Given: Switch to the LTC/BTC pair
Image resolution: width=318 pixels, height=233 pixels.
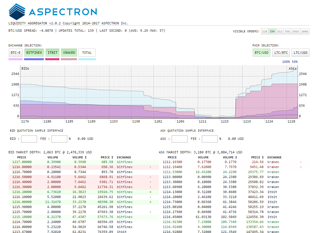Looking at the screenshot, I should (281, 53).
